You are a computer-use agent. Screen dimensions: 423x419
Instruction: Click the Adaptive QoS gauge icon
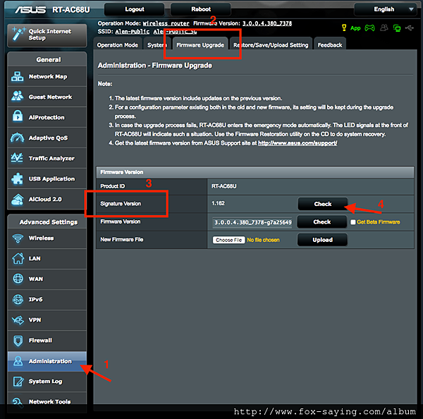click(x=17, y=137)
